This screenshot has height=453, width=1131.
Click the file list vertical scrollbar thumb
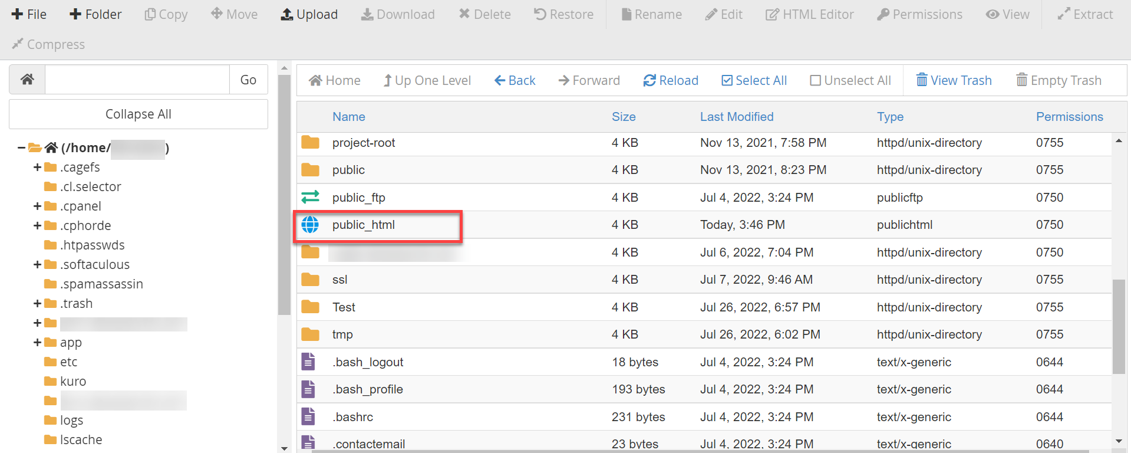point(1119,327)
